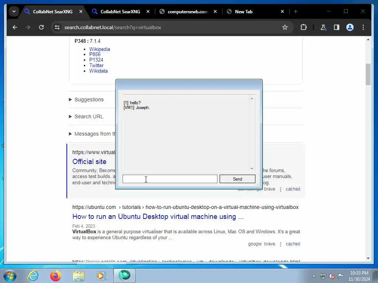Bookmark this page with the star icon
Image resolution: width=378 pixels, height=283 pixels.
click(x=285, y=27)
